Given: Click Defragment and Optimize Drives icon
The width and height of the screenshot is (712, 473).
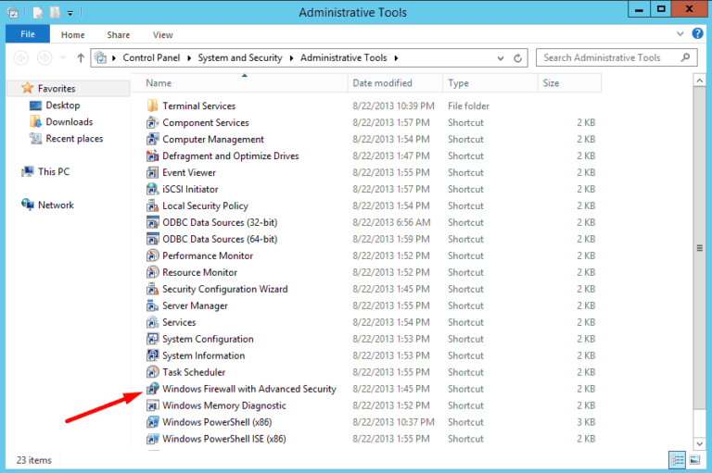Looking at the screenshot, I should (x=153, y=156).
